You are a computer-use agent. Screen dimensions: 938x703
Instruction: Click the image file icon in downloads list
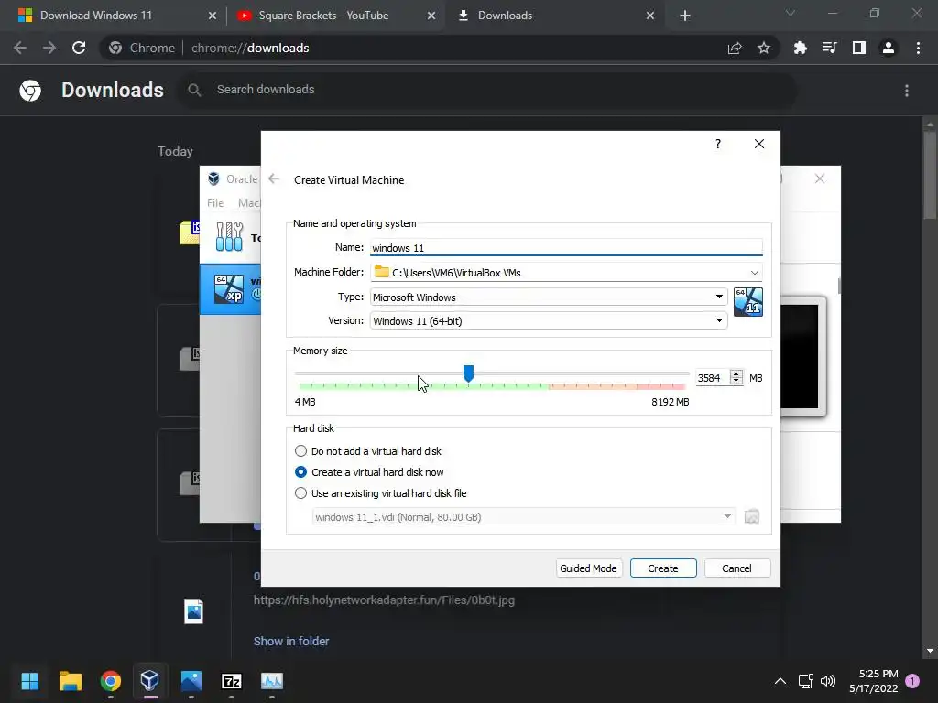coord(193,611)
